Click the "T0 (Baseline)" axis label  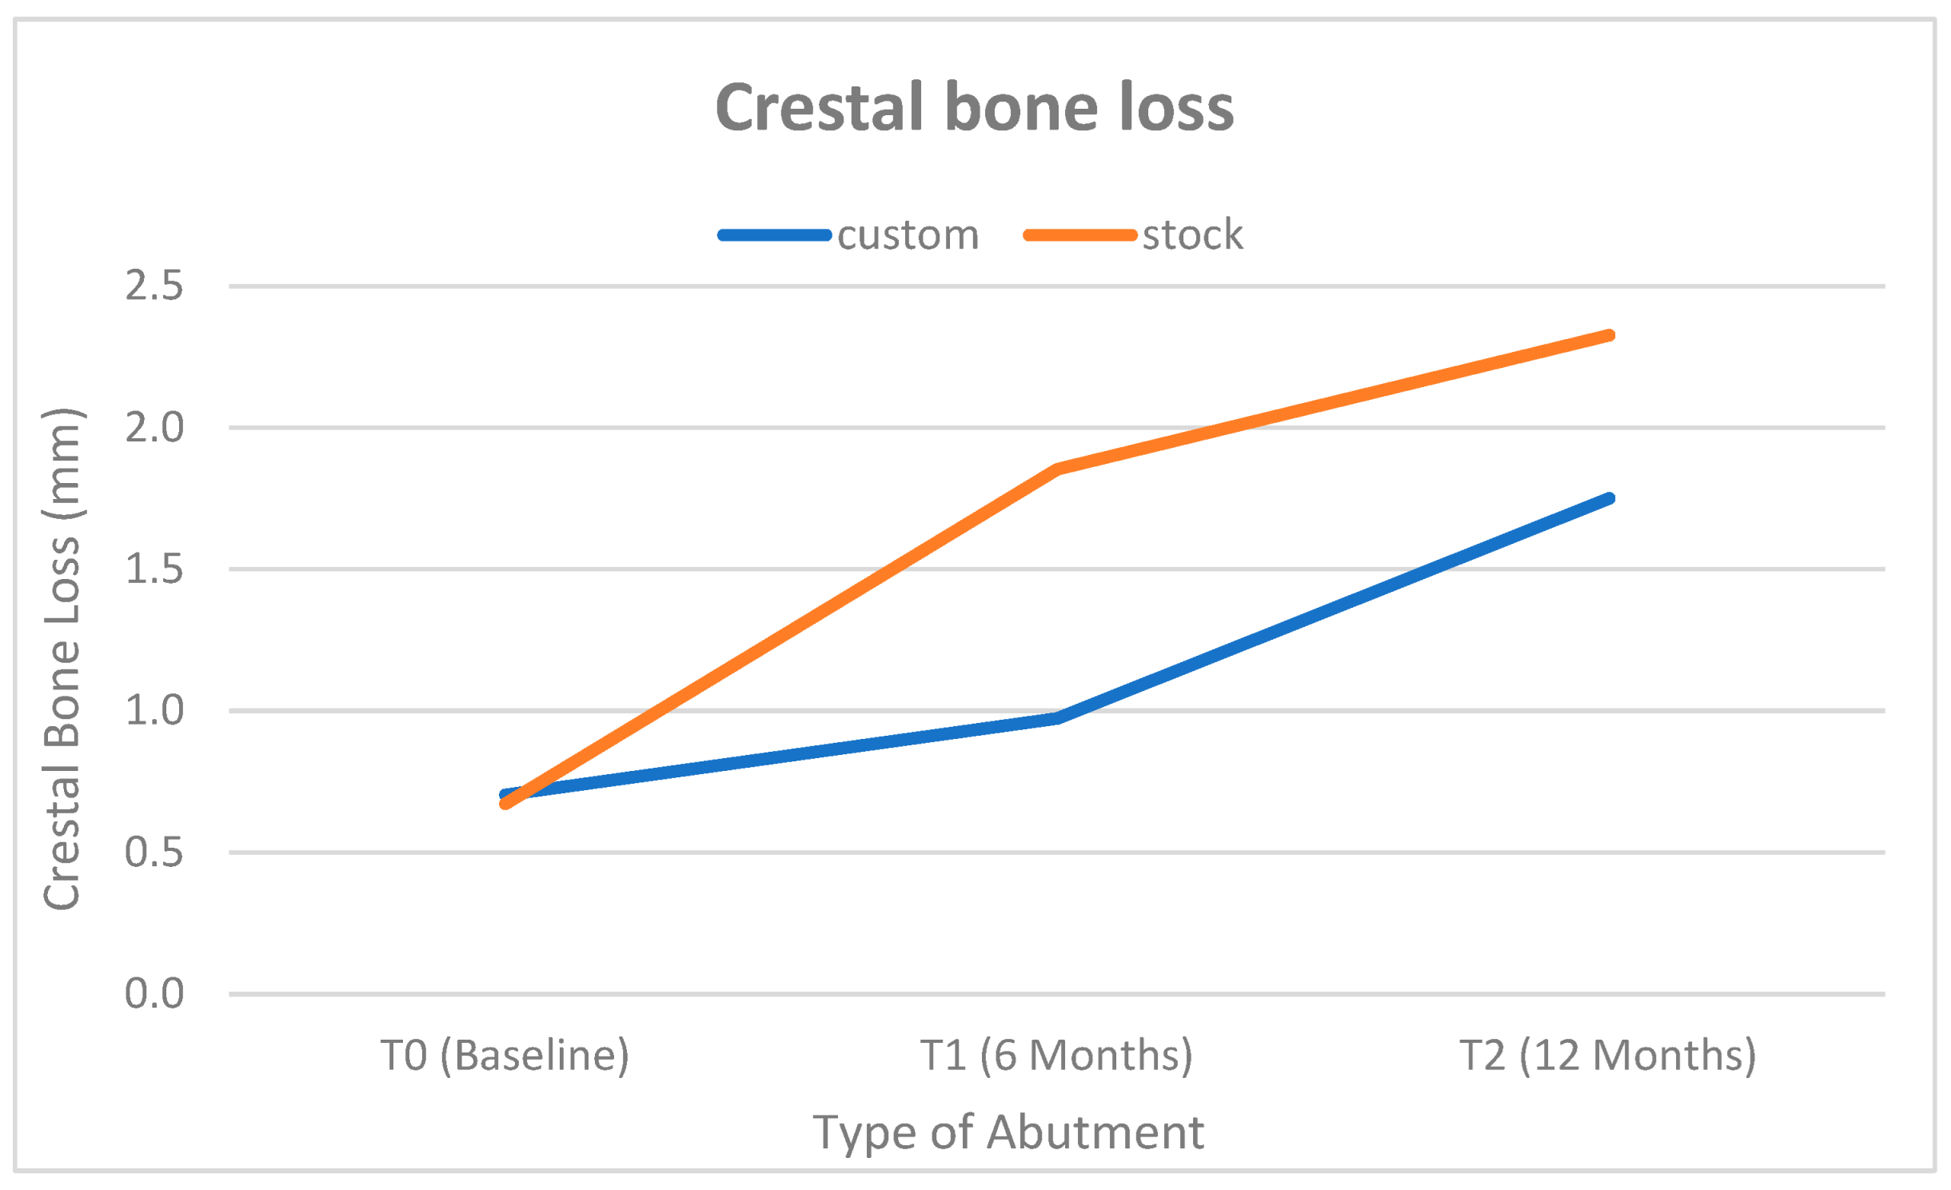pyautogui.click(x=505, y=1055)
